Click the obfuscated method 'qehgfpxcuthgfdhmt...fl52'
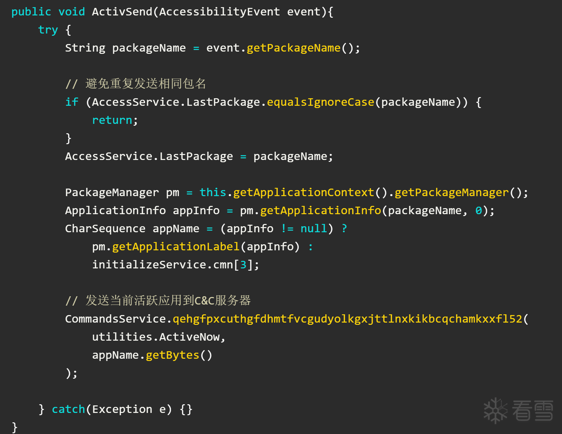Viewport: 562px width, 434px height. coord(347,319)
